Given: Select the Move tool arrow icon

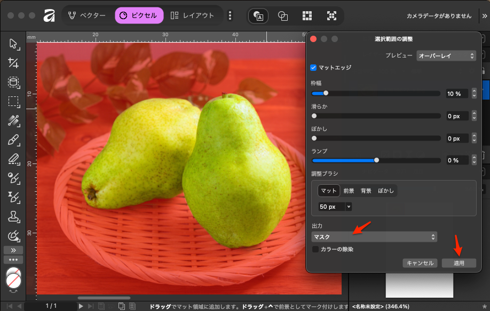Looking at the screenshot, I should [13, 44].
